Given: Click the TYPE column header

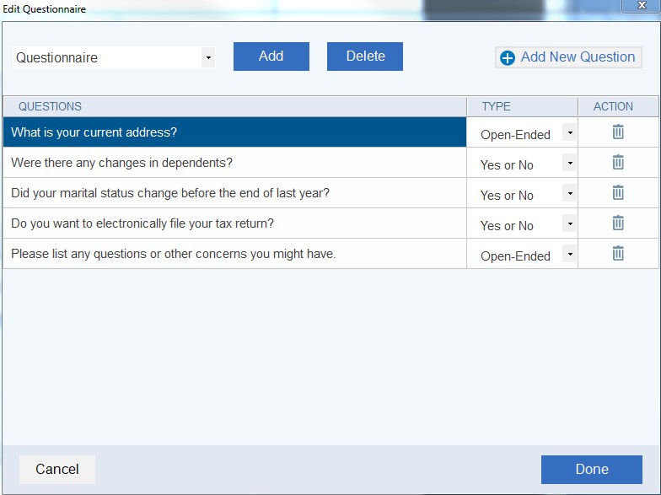Looking at the screenshot, I should pos(522,106).
